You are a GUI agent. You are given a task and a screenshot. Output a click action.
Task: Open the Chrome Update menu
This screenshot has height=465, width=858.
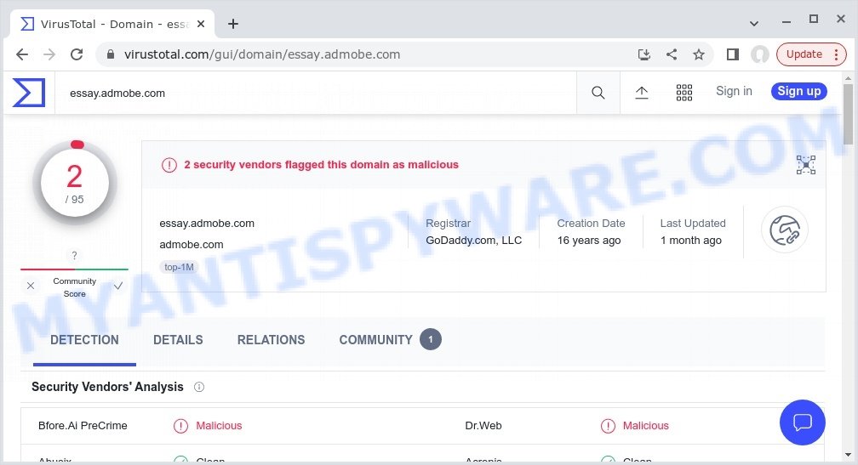pos(811,54)
